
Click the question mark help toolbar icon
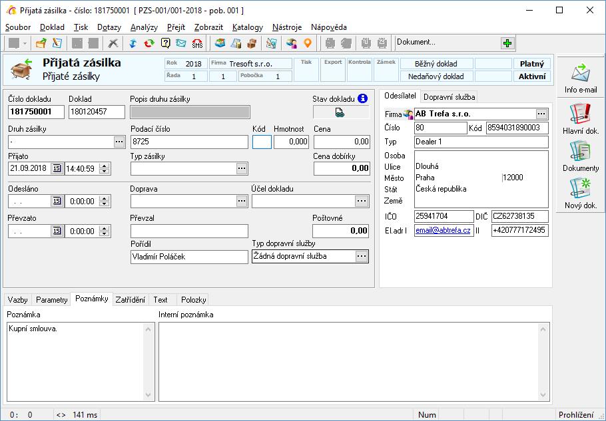click(165, 43)
